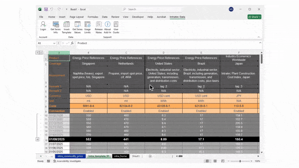
Task: Zoom out with the minus button
Action: tap(228, 161)
